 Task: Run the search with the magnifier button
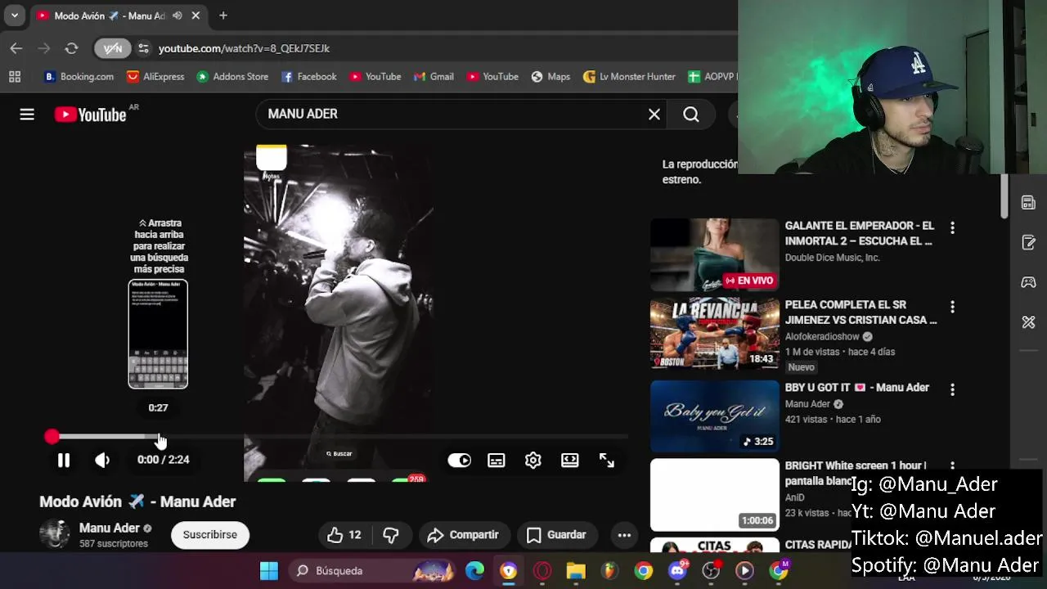691,115
